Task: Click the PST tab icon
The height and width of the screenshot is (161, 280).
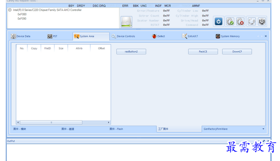Action: [50, 36]
